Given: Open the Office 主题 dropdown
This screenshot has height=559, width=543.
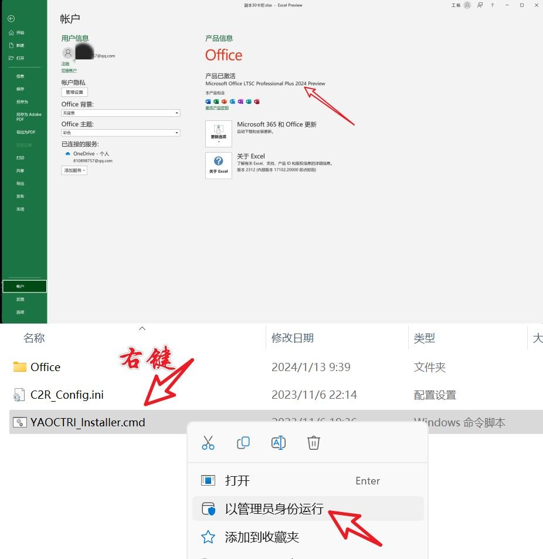Looking at the screenshot, I should point(121,133).
